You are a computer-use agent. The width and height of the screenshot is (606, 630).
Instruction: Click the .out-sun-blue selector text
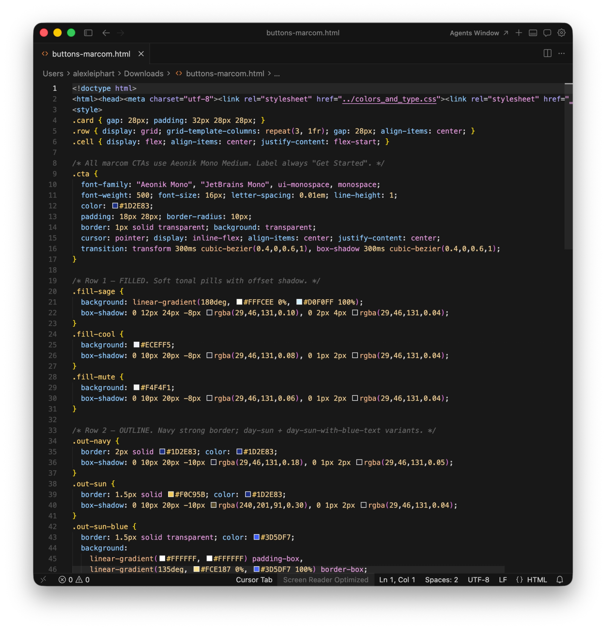[x=100, y=527]
